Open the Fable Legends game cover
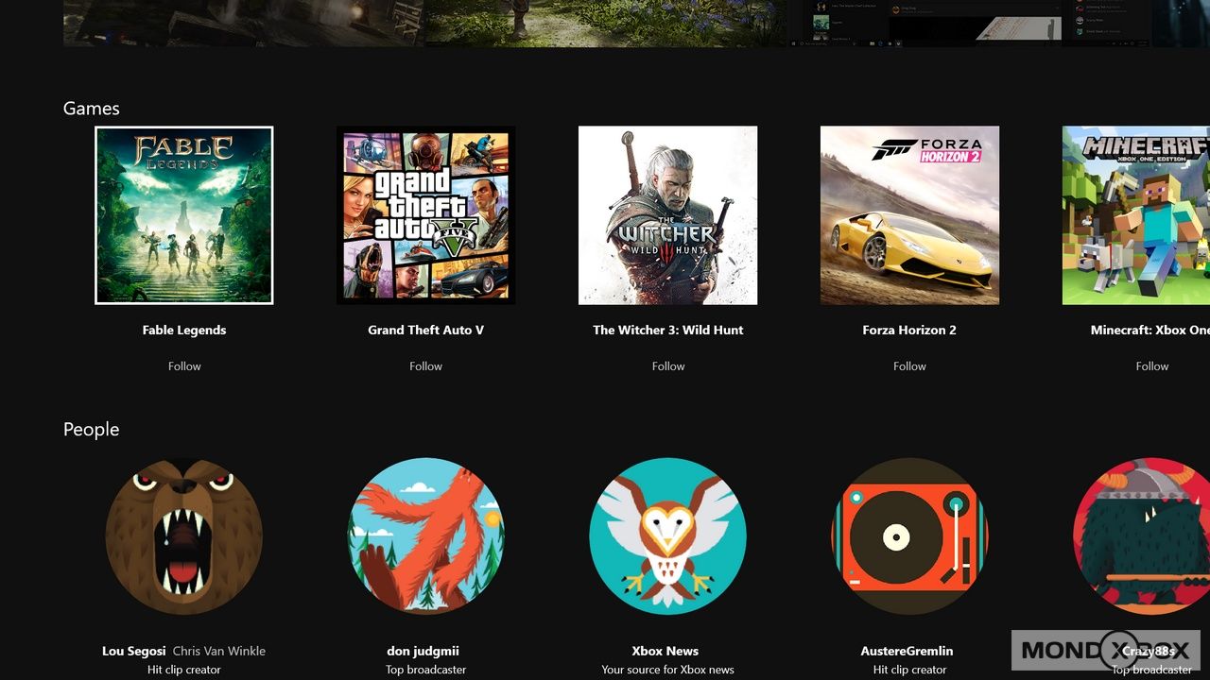 pos(184,215)
